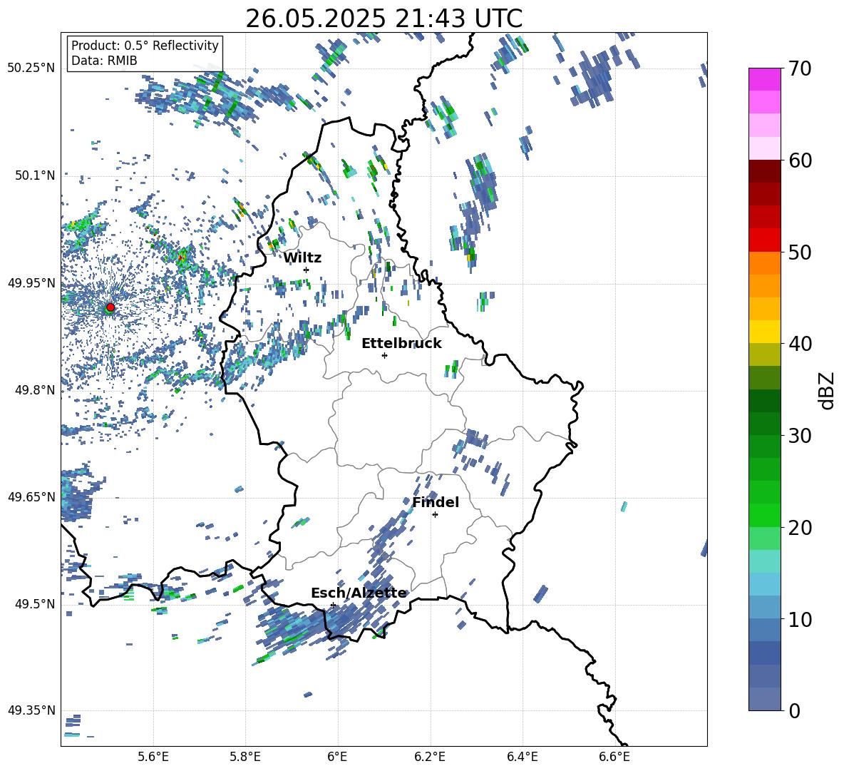844x771 pixels.
Task: Click the Wiltz city label
Action: pyautogui.click(x=302, y=258)
